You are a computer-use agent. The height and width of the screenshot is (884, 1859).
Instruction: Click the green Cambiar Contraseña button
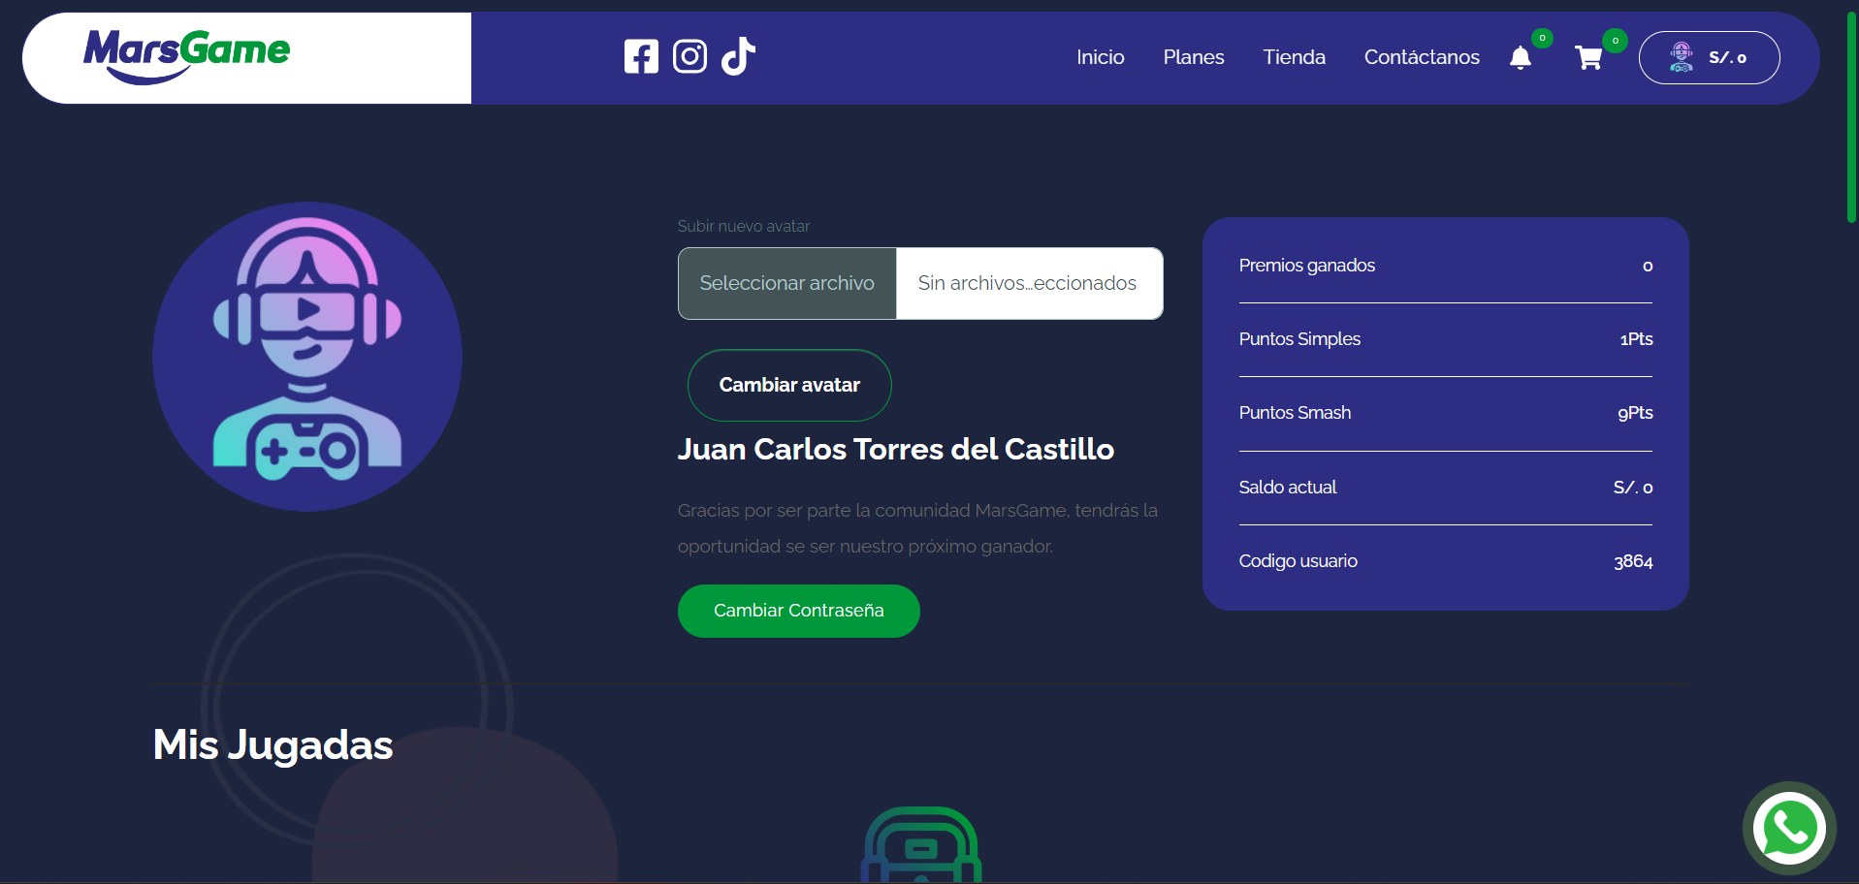(799, 611)
